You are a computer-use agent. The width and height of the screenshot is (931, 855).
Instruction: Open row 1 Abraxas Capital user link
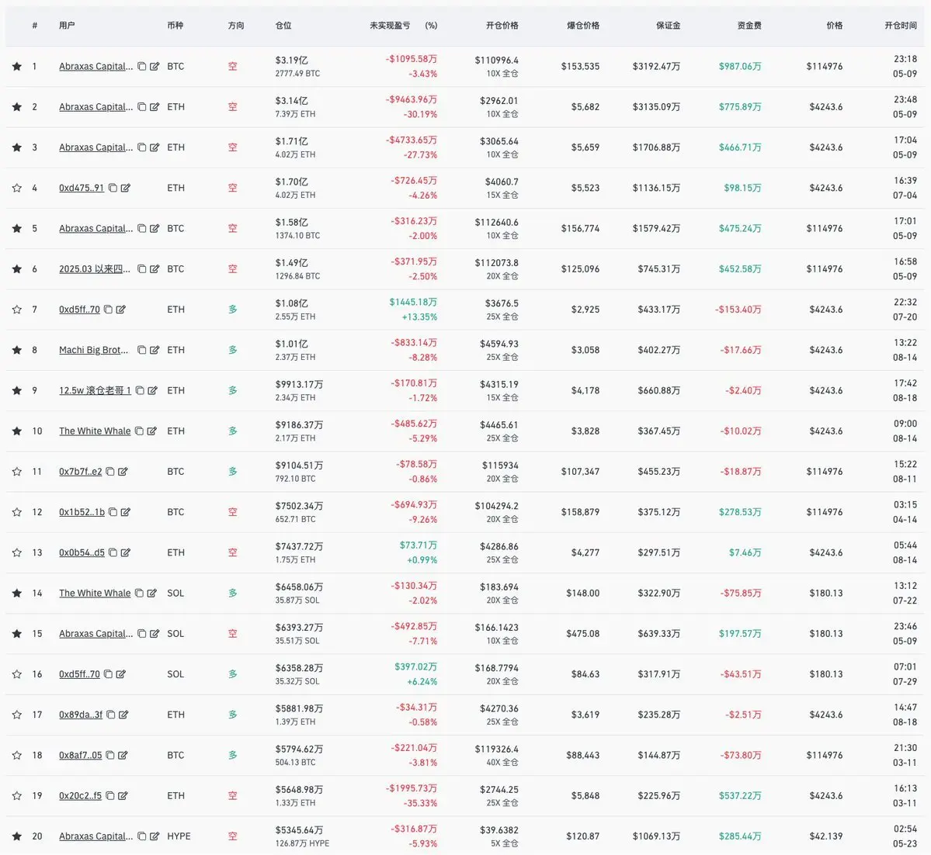click(96, 67)
